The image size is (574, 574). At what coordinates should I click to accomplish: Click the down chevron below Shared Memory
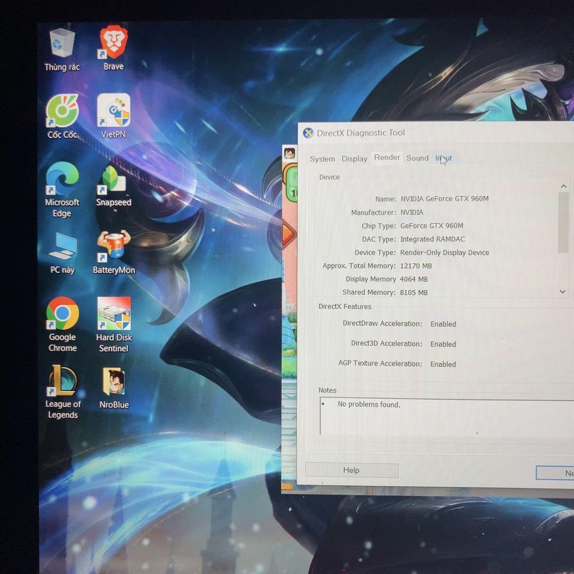pos(562,291)
